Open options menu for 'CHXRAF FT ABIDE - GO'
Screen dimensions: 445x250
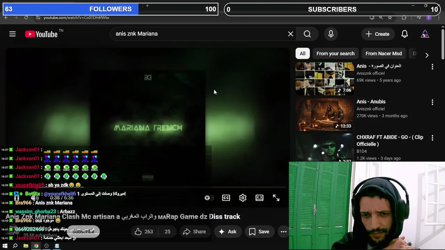coord(432,138)
